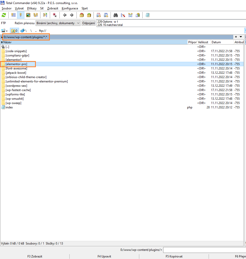Image resolution: width=246 pixels, height=259 pixels.
Task: Open the notepad icon in toolbar
Action: point(147,15)
